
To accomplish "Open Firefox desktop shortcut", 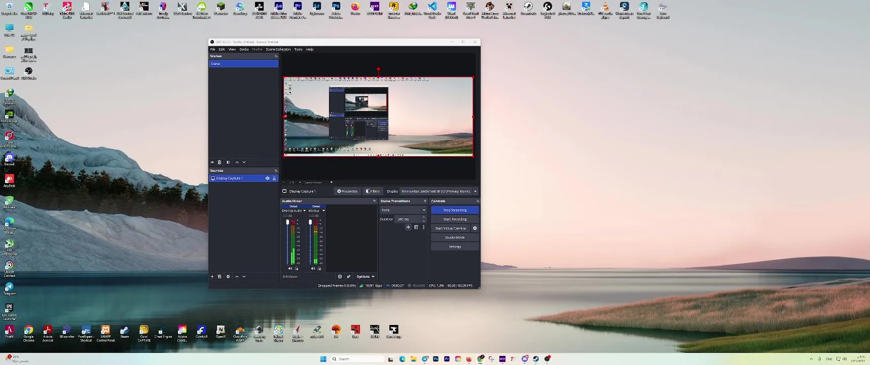I will [x=355, y=9].
